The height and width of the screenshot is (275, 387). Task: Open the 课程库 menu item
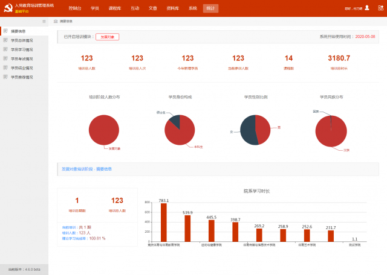click(114, 8)
